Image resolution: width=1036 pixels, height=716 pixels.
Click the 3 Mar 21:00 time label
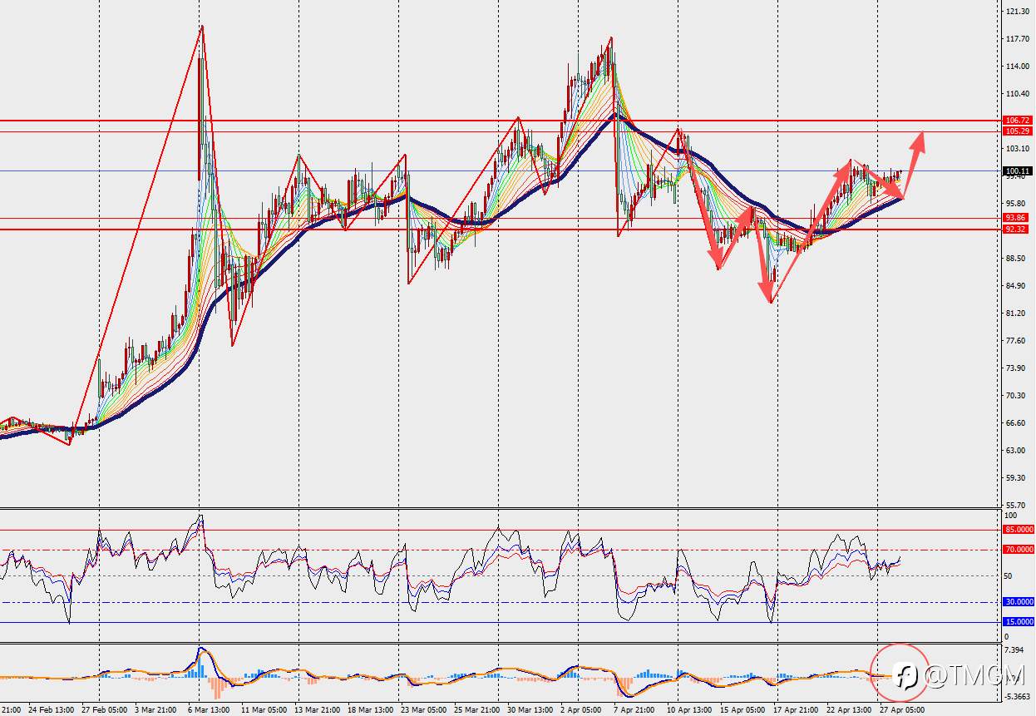155,710
